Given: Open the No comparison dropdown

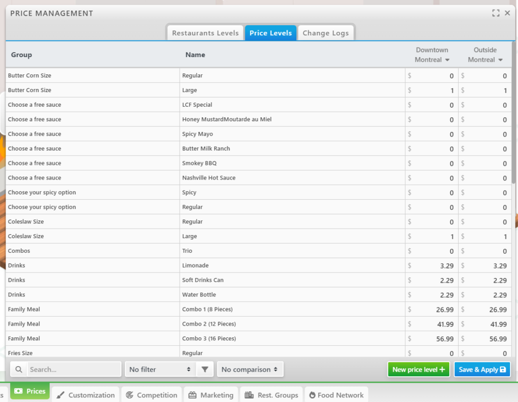Looking at the screenshot, I should [x=250, y=370].
